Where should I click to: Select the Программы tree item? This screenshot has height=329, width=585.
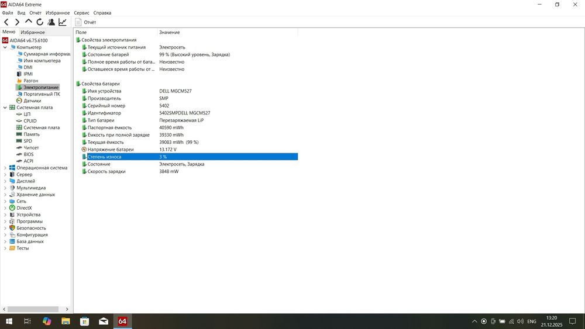[29, 221]
